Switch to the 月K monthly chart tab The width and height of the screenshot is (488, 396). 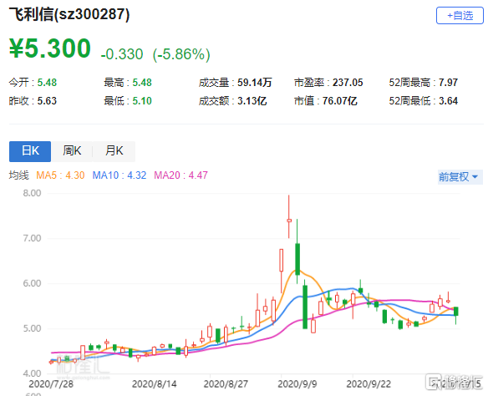(114, 151)
